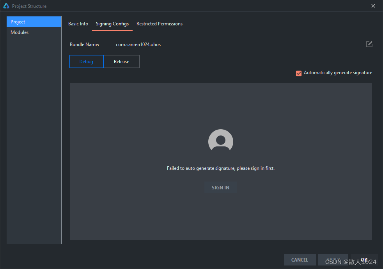
Task: Click the Bundle Name label
Action: point(84,45)
